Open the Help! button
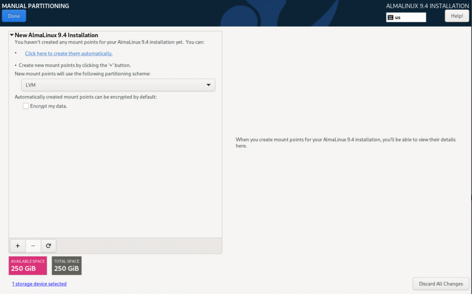Image resolution: width=472 pixels, height=294 pixels. 457,16
